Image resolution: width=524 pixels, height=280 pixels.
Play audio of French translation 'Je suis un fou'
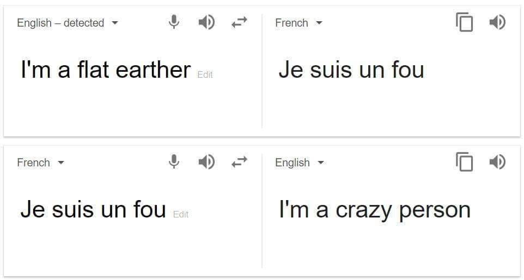(x=497, y=22)
